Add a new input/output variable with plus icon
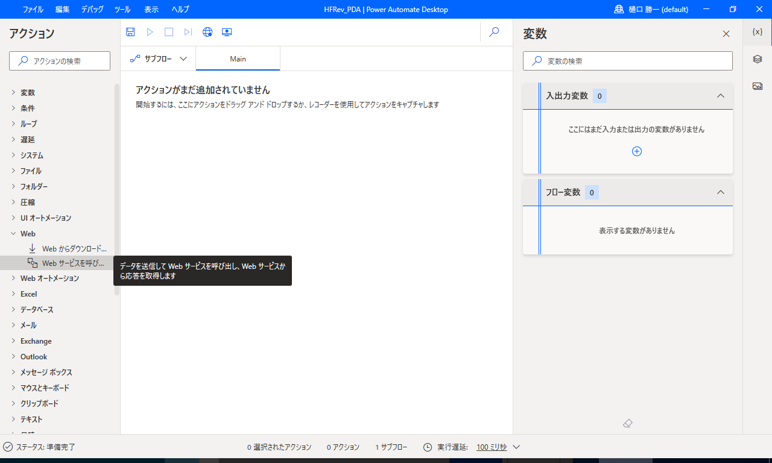 click(x=636, y=151)
